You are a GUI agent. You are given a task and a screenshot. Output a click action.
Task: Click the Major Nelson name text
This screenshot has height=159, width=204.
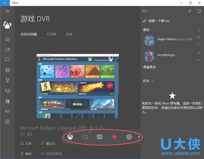167,39
